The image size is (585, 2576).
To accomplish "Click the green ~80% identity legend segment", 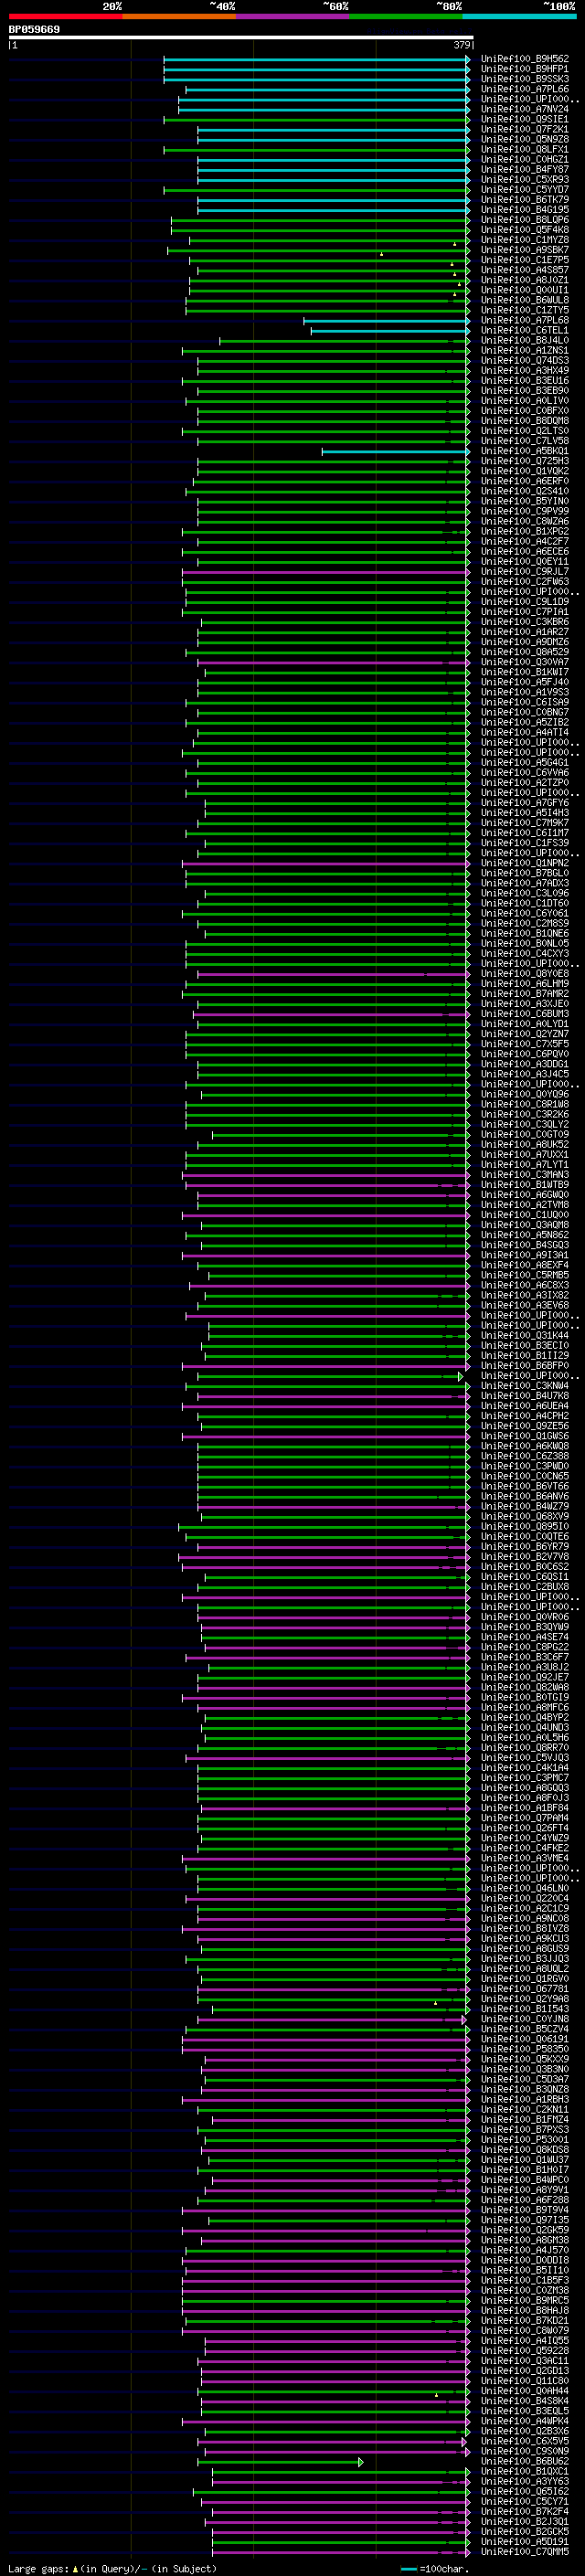I will click(x=406, y=16).
